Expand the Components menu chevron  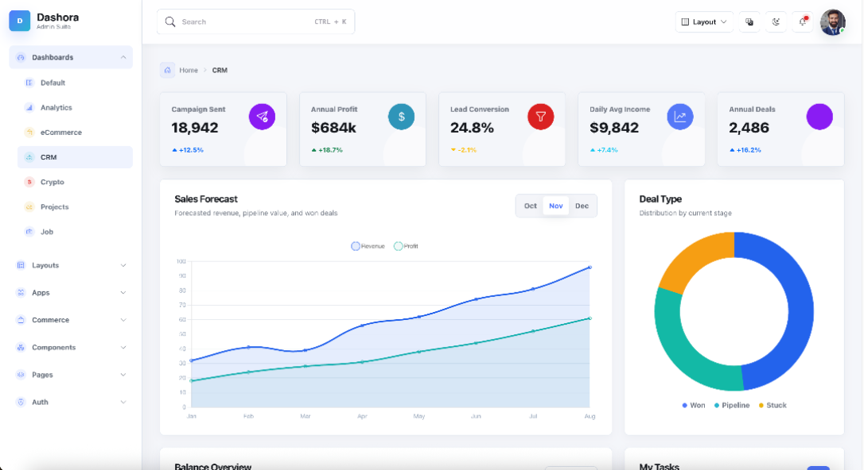(x=123, y=348)
